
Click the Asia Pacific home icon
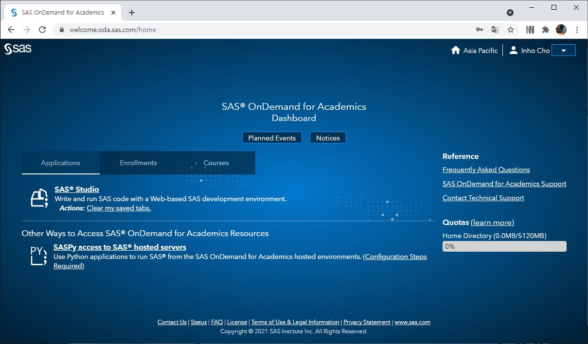pos(456,50)
